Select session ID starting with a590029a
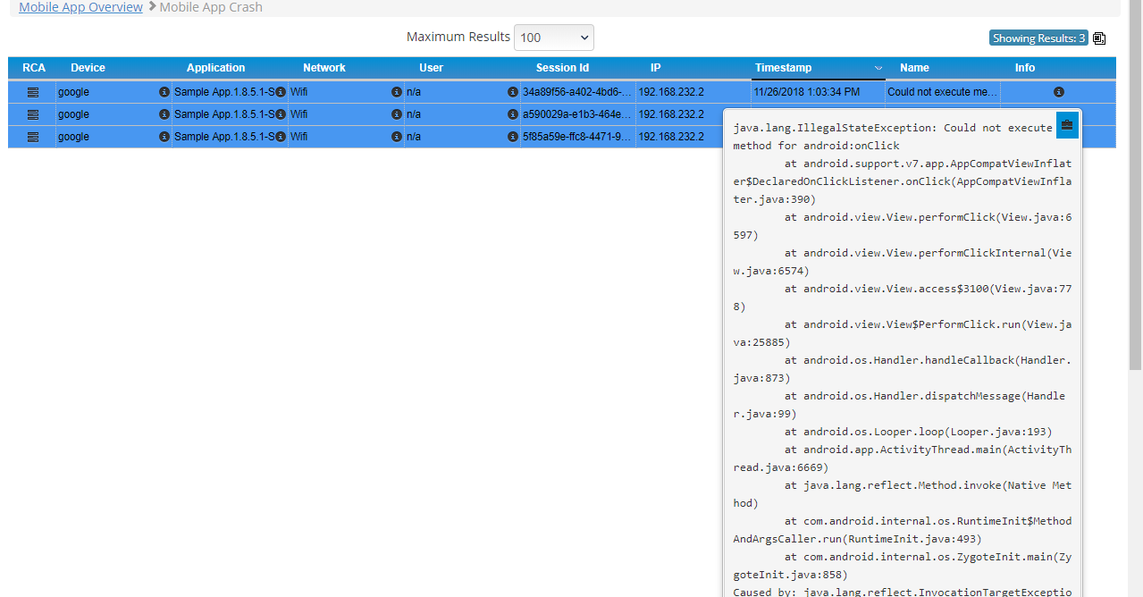The height and width of the screenshot is (597, 1143). pos(576,114)
